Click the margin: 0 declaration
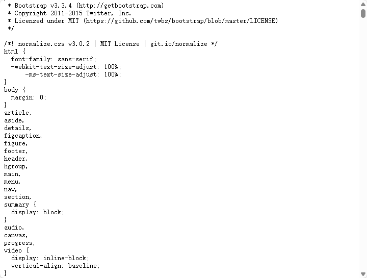367x278 pixels. click(x=29, y=97)
